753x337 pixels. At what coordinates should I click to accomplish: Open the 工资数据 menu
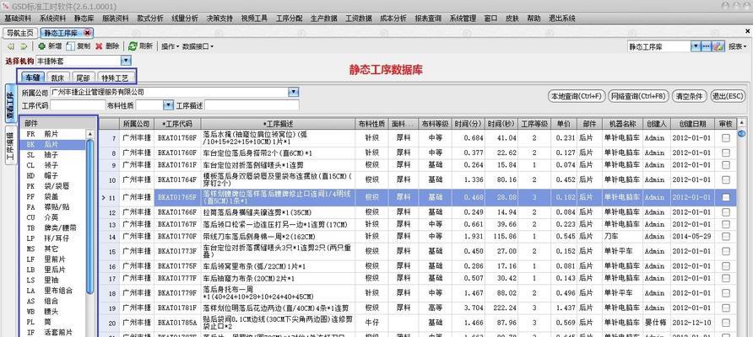click(x=358, y=19)
